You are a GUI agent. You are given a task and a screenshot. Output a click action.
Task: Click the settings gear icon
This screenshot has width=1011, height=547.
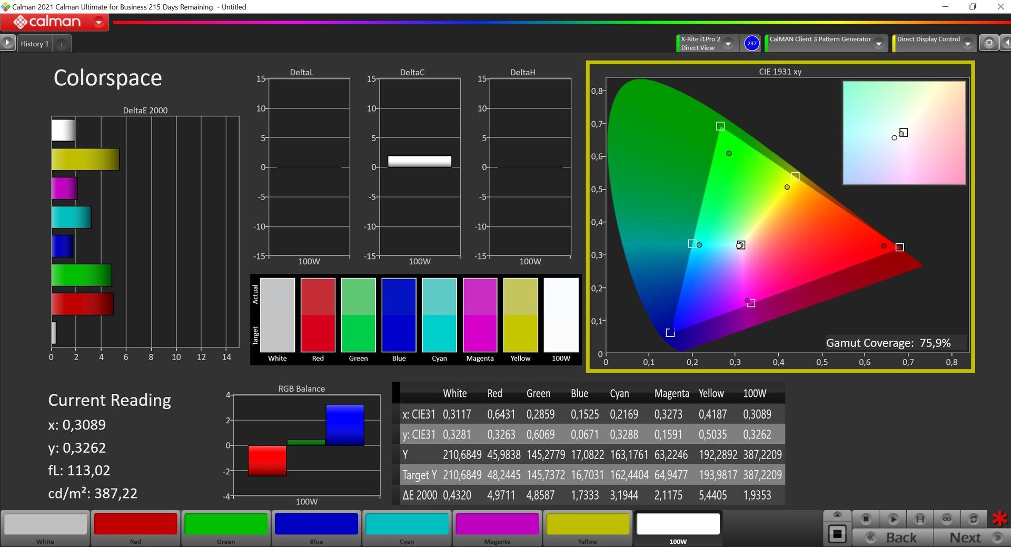click(989, 43)
